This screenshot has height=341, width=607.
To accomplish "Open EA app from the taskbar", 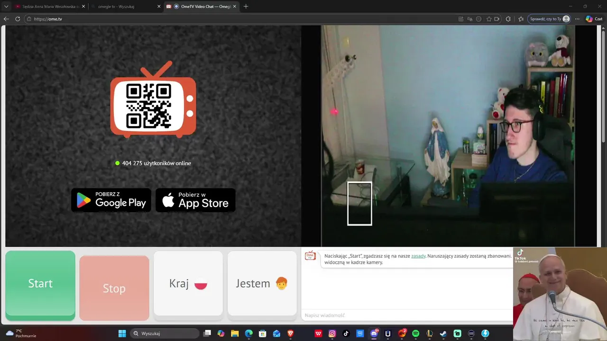I will tap(402, 333).
